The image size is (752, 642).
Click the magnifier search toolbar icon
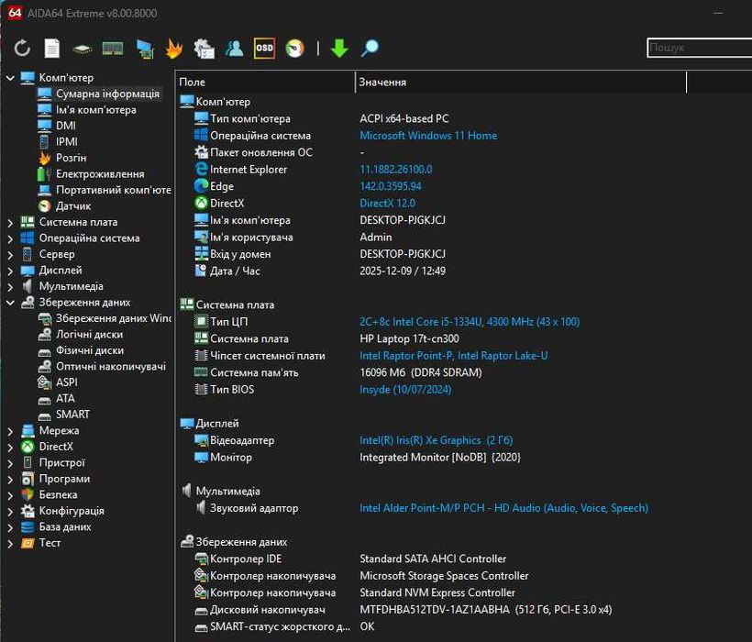[x=370, y=48]
